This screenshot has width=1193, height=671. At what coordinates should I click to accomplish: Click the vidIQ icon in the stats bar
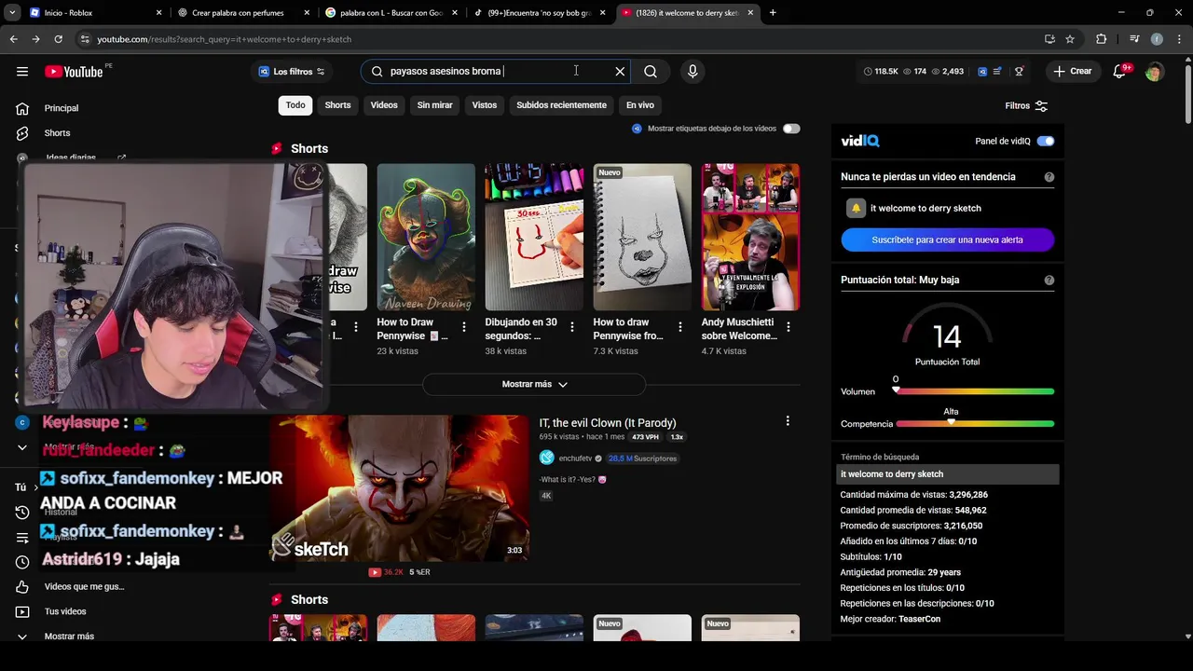[x=982, y=72]
